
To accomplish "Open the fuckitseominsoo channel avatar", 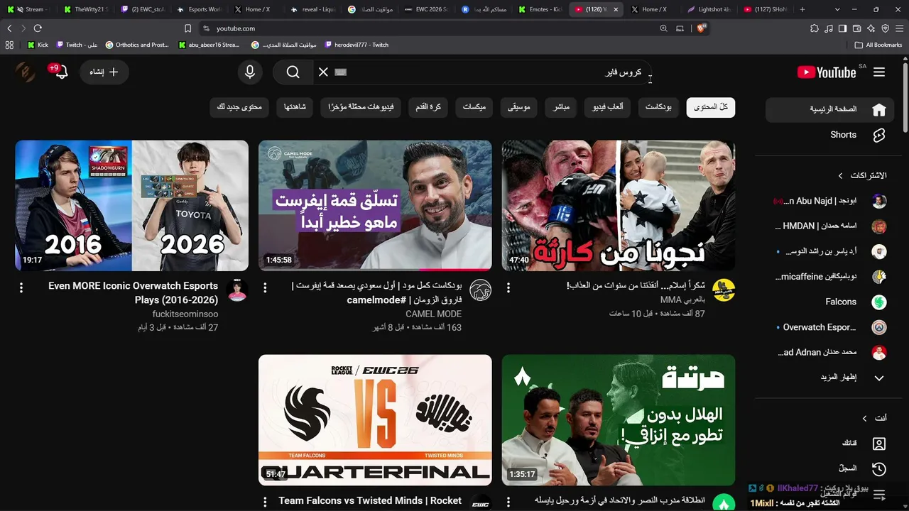I will [x=237, y=290].
